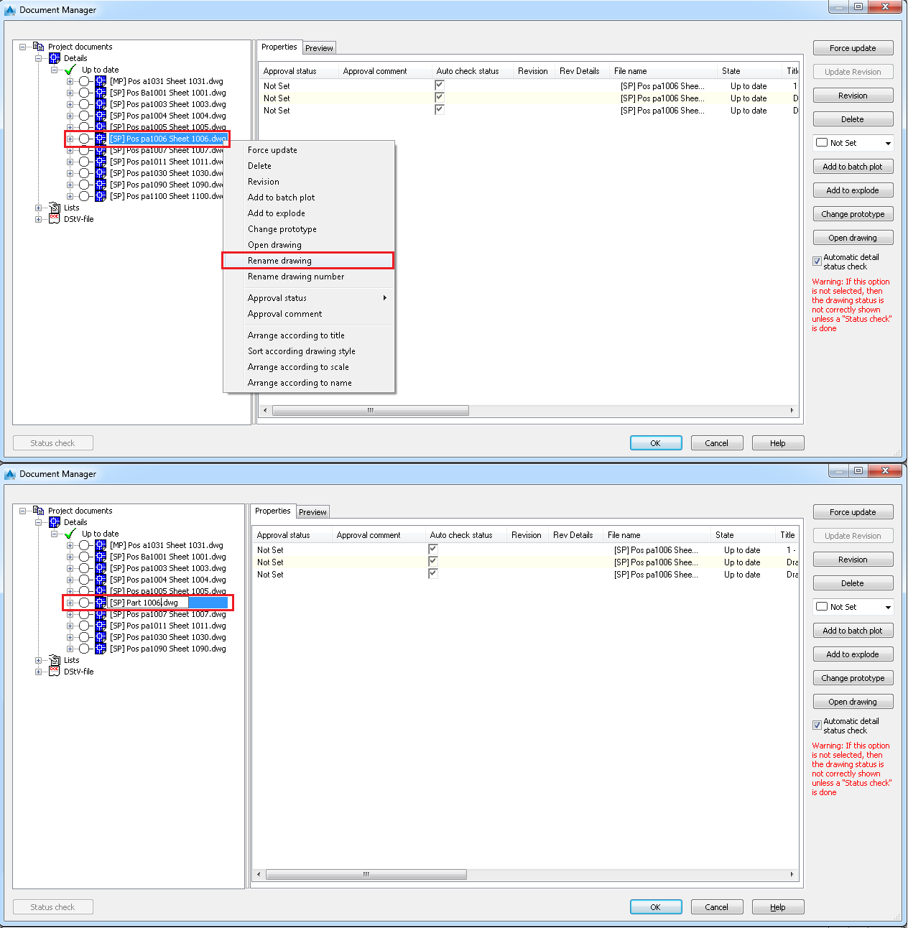Click drawing icon of Pos pa1090 in lower window

101,649
